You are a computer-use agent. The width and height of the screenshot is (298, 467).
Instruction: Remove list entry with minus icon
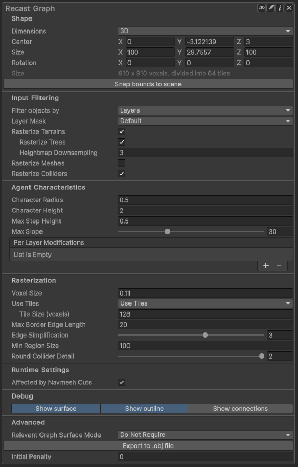(x=279, y=266)
